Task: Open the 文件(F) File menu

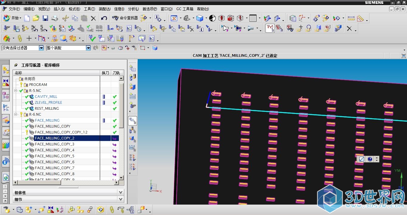Action: [14, 9]
